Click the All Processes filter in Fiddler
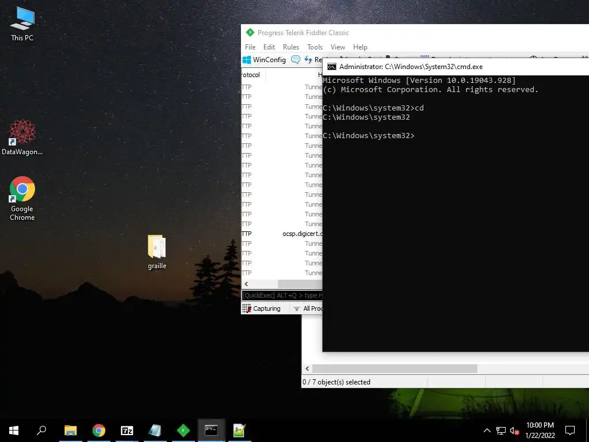This screenshot has width=589, height=442. tap(308, 308)
